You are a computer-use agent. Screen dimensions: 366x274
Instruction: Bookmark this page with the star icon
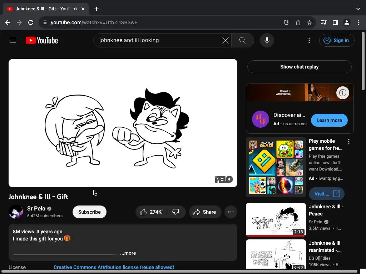[x=310, y=22]
